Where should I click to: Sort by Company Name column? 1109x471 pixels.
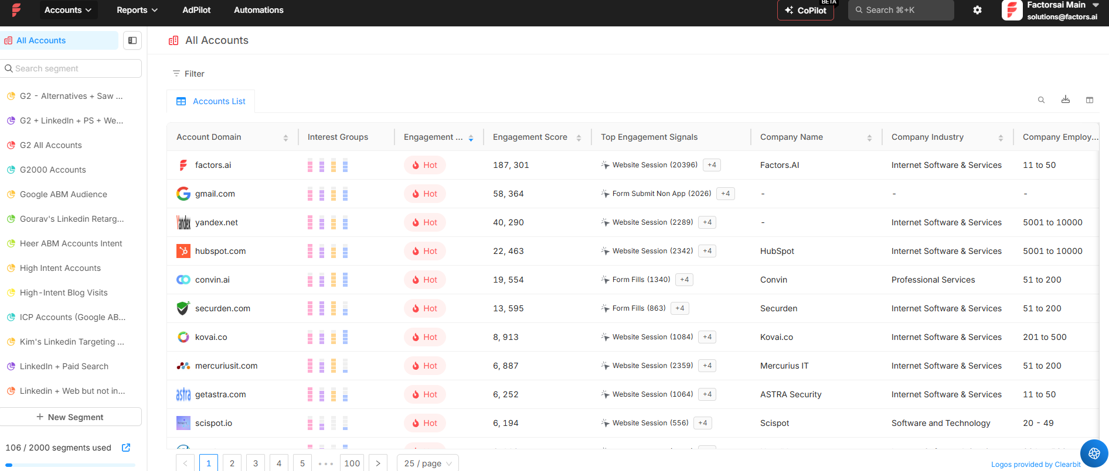869,137
